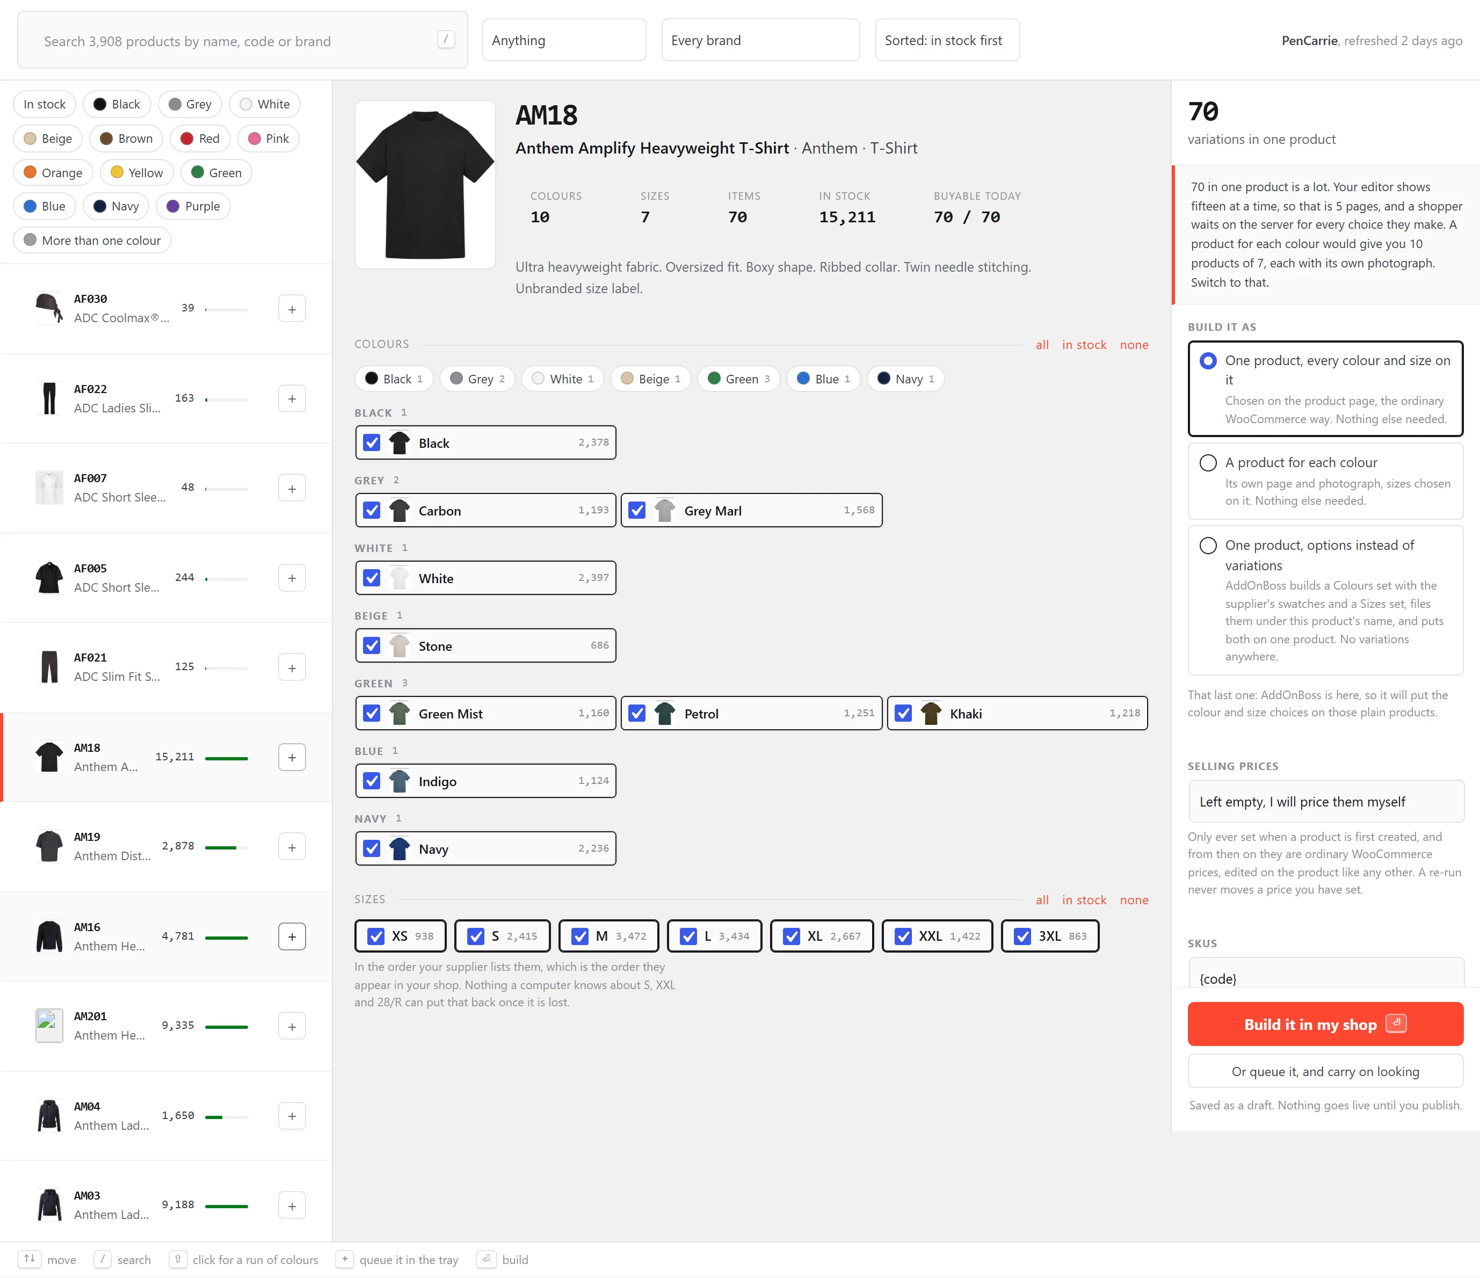The image size is (1480, 1278).
Task: Filter product list by Black colour chip
Action: [117, 104]
